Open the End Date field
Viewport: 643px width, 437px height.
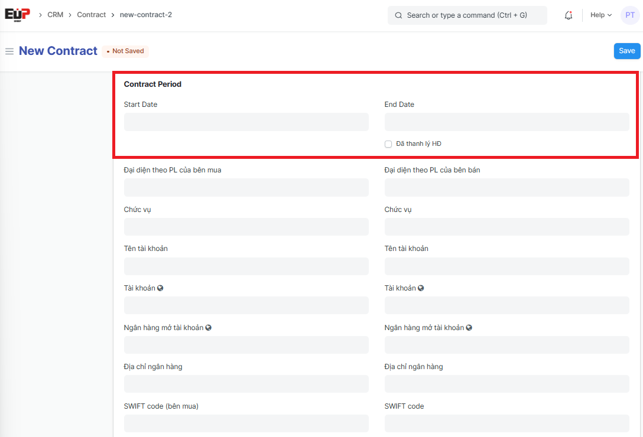point(506,122)
